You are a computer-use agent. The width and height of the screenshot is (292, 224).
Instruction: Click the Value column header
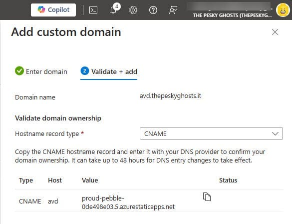coord(90,180)
